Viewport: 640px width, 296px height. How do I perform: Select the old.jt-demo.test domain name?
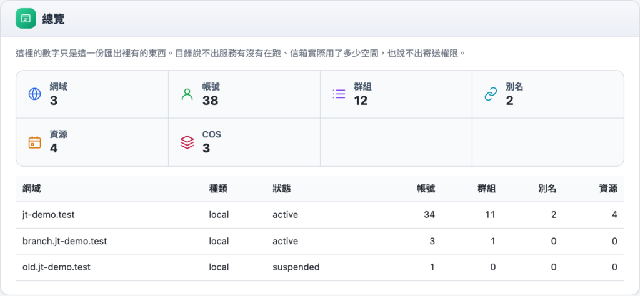pyautogui.click(x=56, y=267)
